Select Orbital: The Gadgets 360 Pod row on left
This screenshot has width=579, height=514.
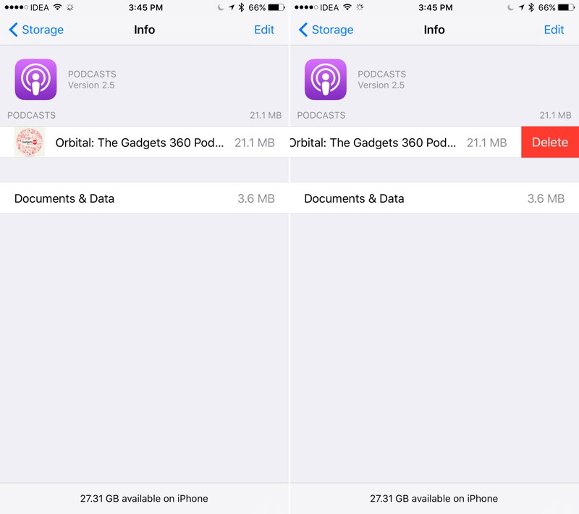144,142
